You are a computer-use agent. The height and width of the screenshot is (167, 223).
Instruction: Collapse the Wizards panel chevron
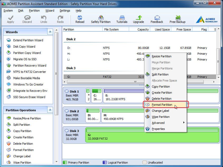click(50, 32)
